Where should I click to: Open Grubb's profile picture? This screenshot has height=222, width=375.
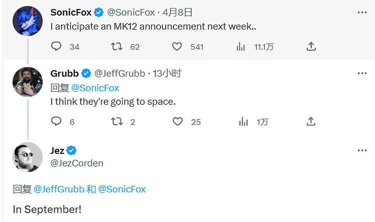tap(28, 82)
